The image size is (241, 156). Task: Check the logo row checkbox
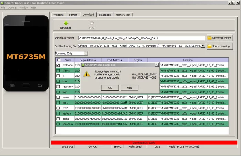point(58,92)
